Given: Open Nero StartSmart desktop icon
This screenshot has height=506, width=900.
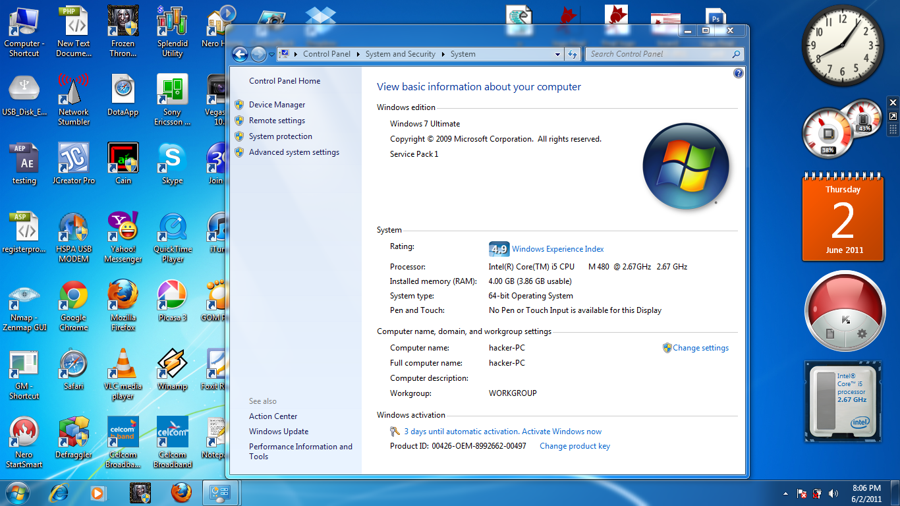Looking at the screenshot, I should tap(24, 443).
